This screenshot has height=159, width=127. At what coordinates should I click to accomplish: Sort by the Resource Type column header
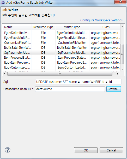(43, 27)
